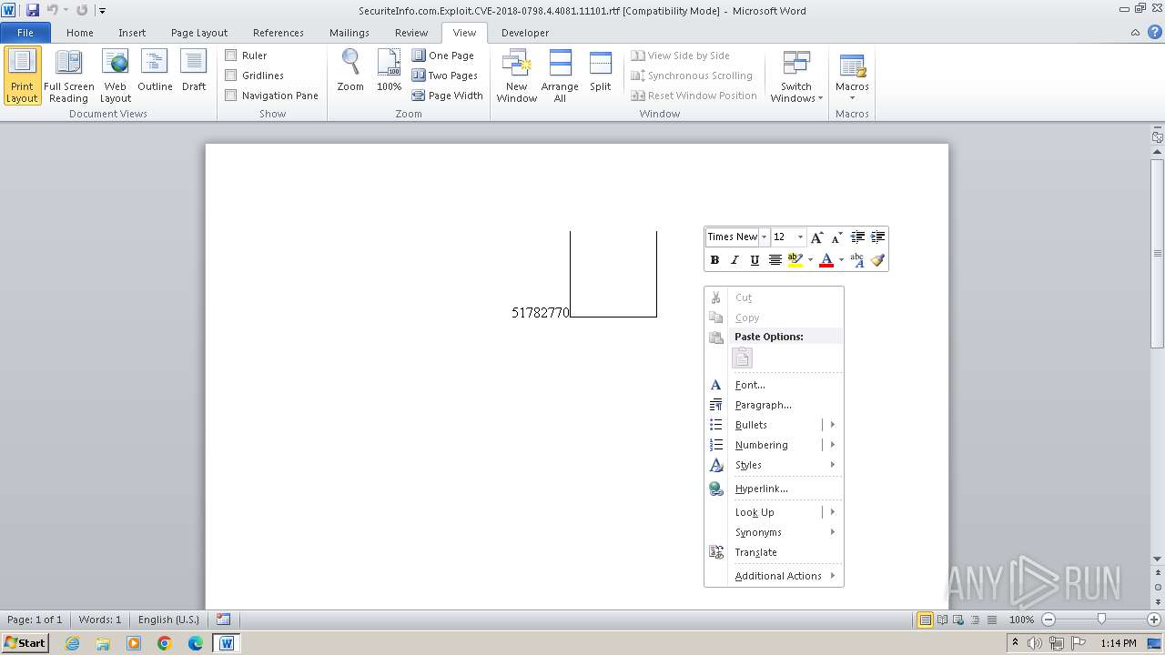The image size is (1165, 655).
Task: Save the document from Quick Access Toolbar
Action: (x=33, y=10)
